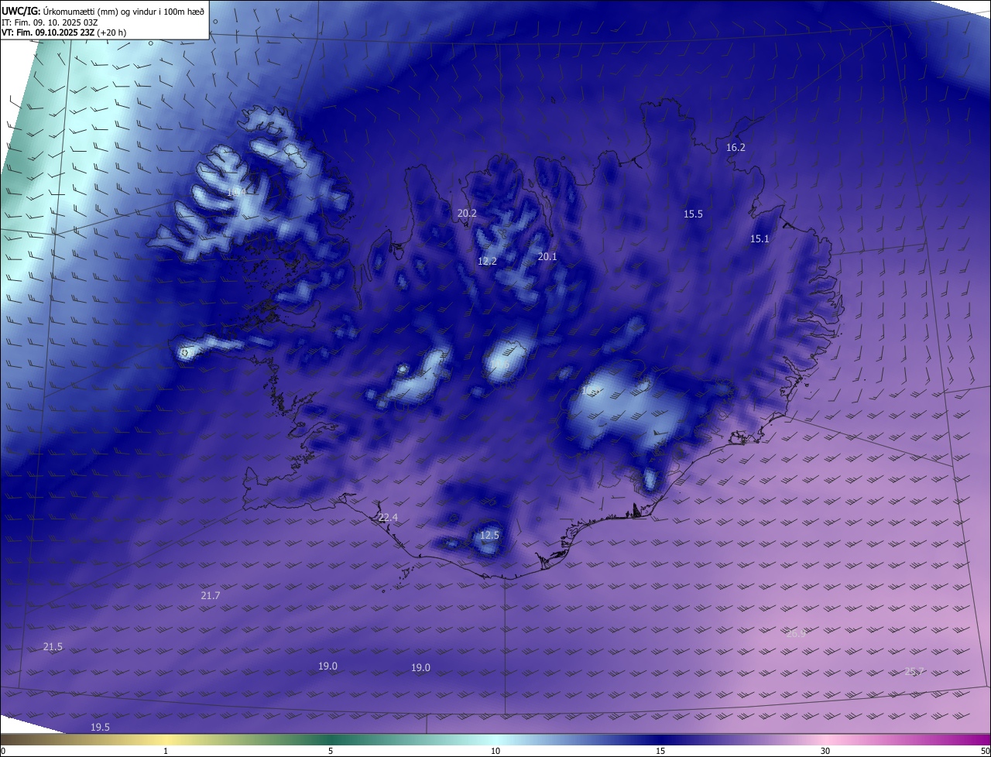Pick the 15.5 value label
The height and width of the screenshot is (757, 991).
[693, 214]
